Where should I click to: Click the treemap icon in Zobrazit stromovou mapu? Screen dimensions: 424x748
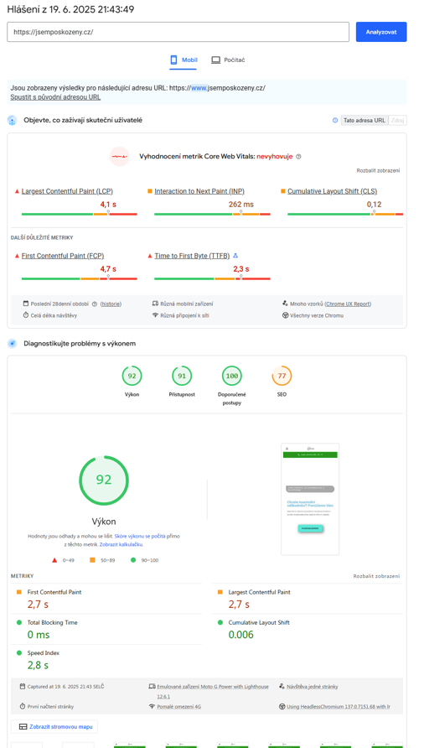(23, 726)
